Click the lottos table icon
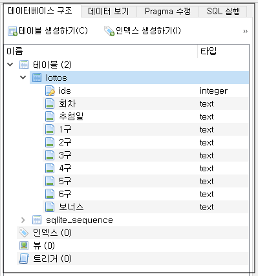Screen dimensions: 258x276 click(x=37, y=78)
